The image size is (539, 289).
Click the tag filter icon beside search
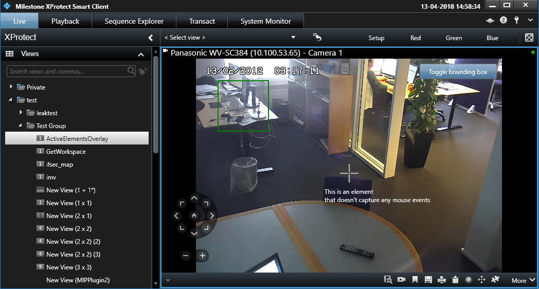click(142, 71)
